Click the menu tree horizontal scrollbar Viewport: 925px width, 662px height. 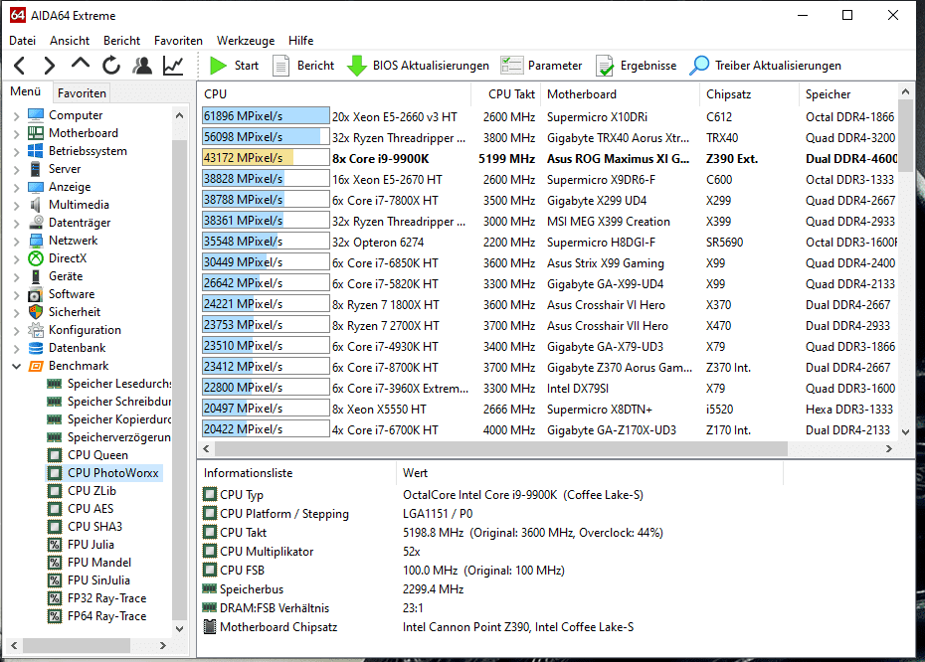(x=77, y=645)
